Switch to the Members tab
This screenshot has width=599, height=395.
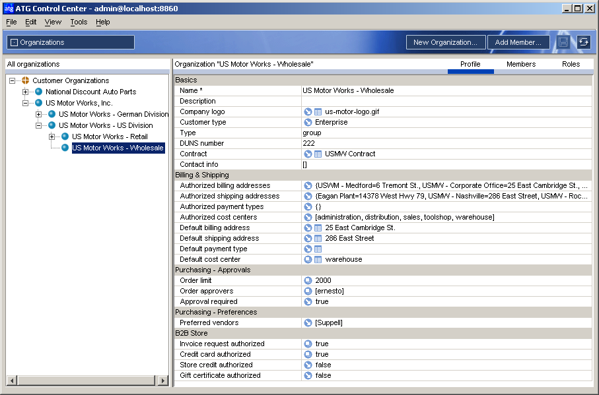521,64
